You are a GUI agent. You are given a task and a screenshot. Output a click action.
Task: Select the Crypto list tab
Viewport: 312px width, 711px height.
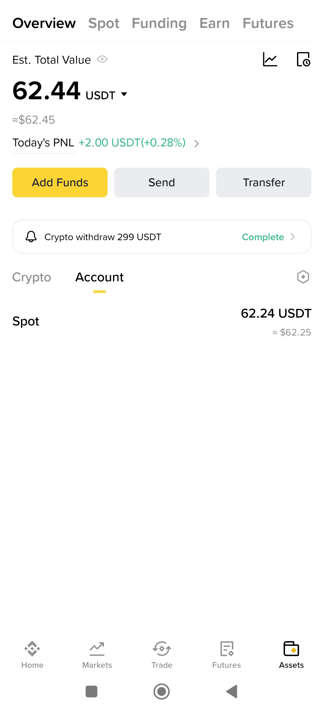pos(31,277)
